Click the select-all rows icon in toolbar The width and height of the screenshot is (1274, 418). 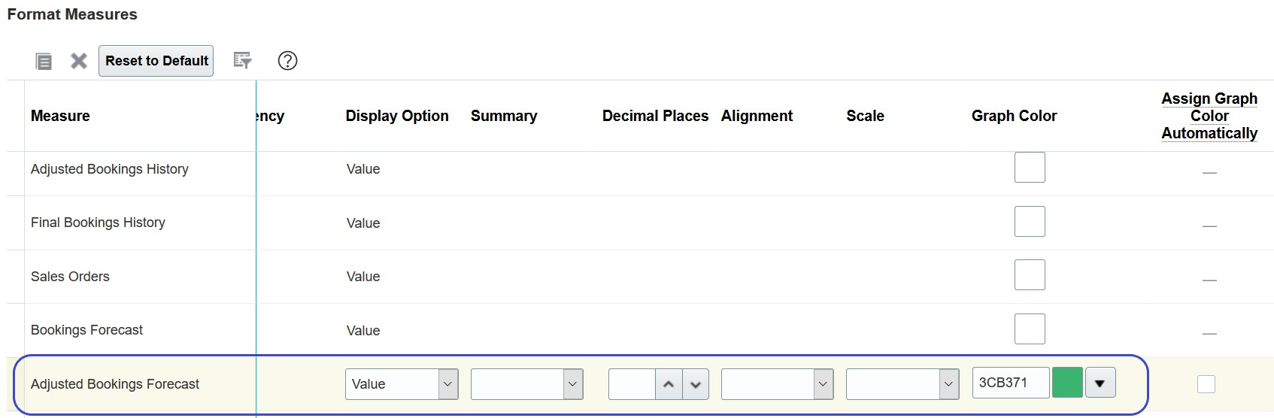[44, 61]
